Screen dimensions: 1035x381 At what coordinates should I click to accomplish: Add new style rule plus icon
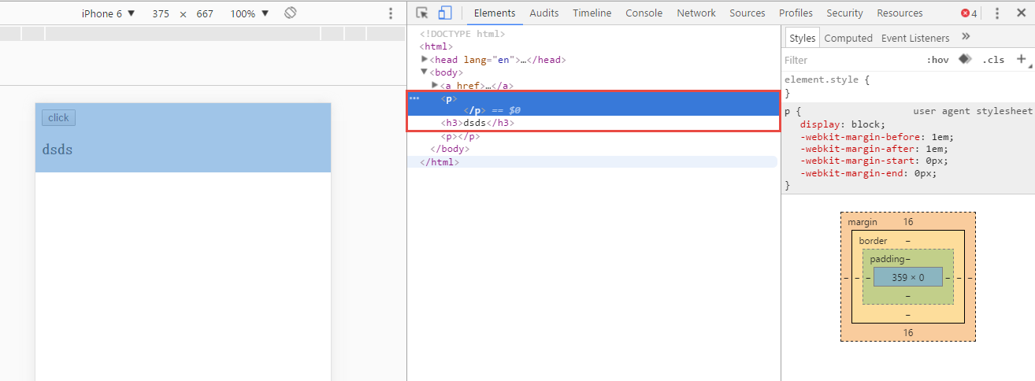1022,59
